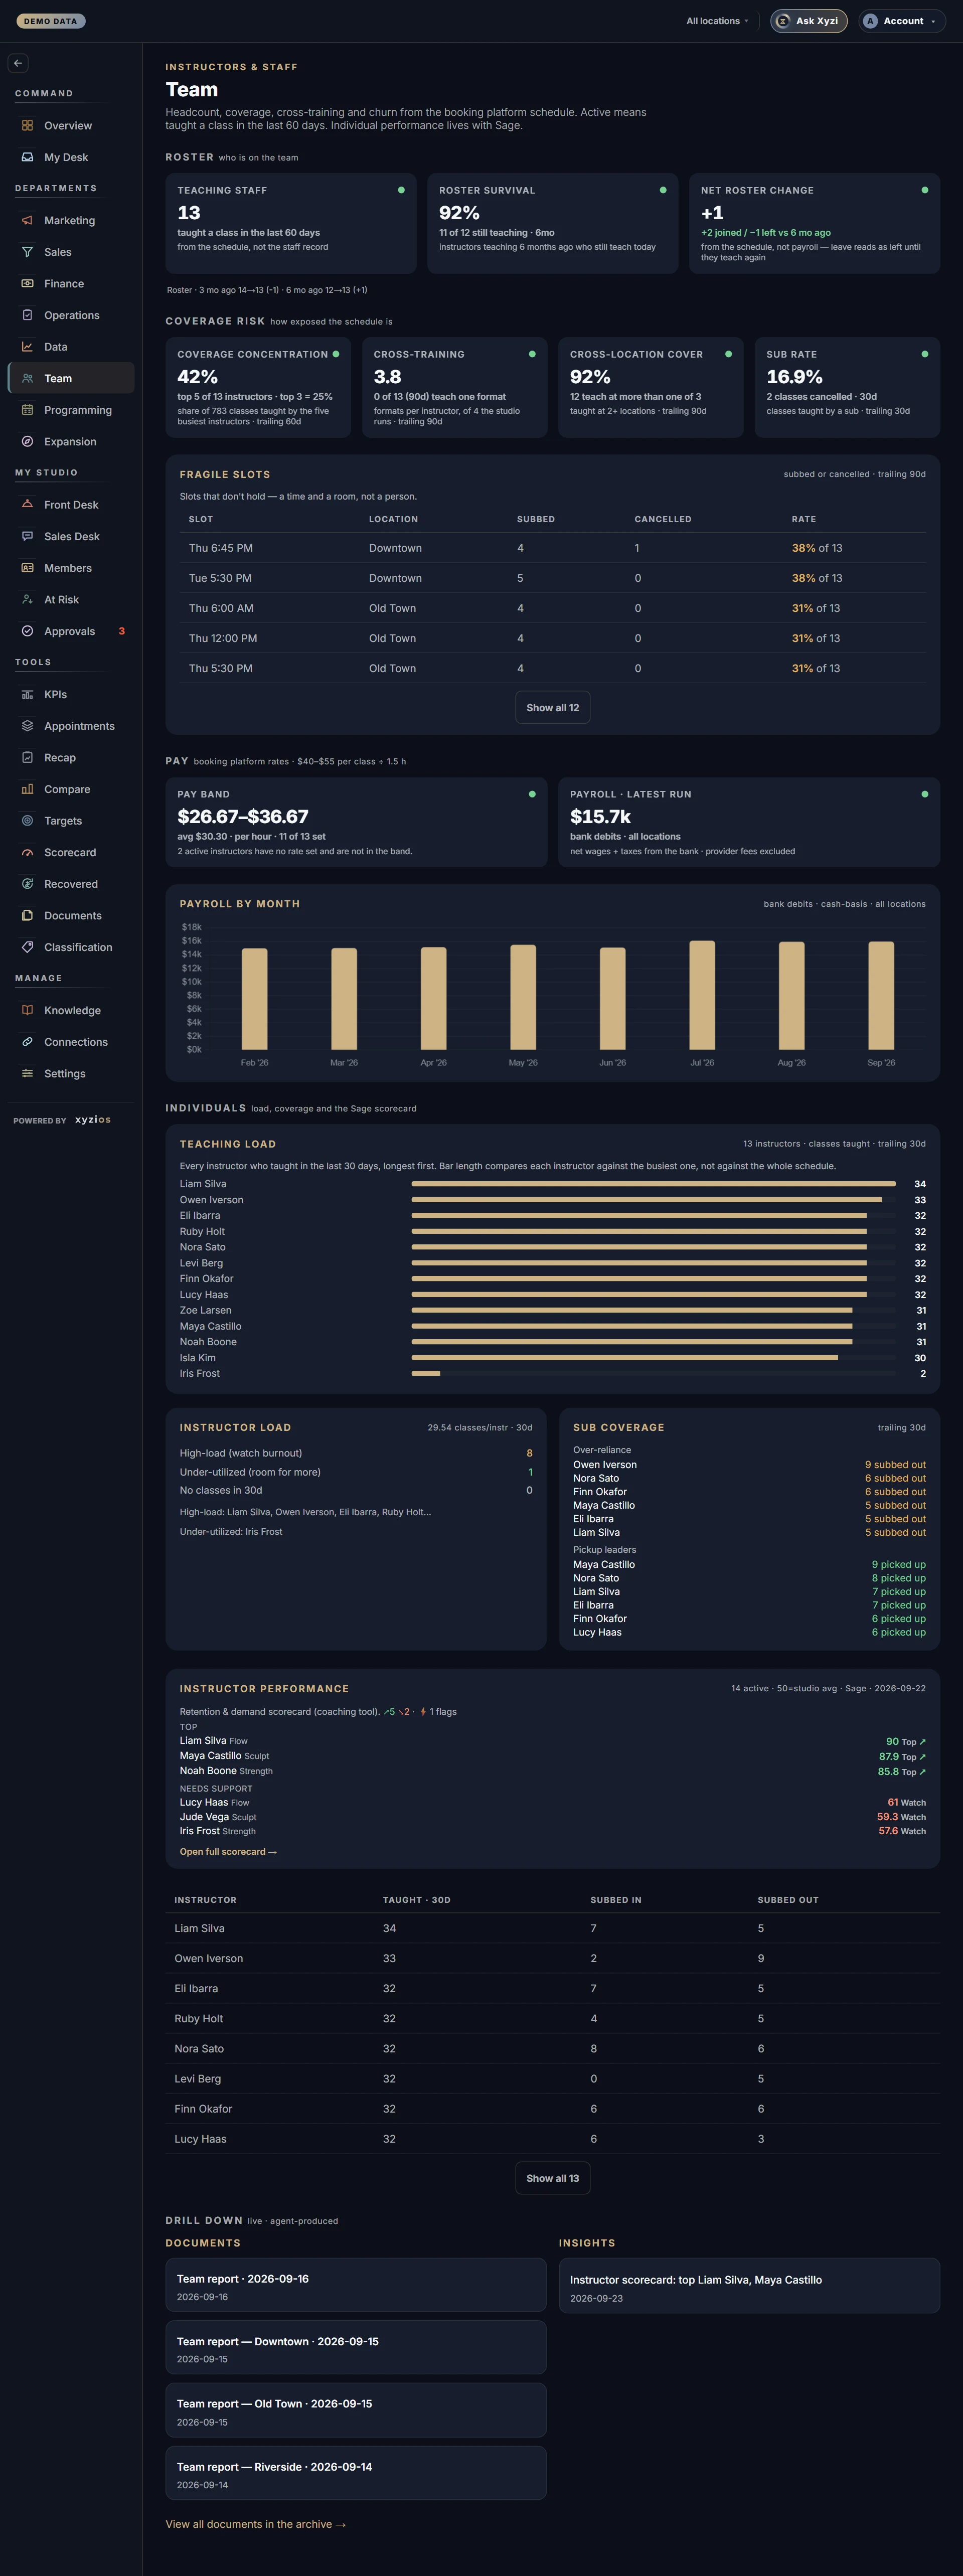
Task: Open the Finance department label
Action: [64, 284]
